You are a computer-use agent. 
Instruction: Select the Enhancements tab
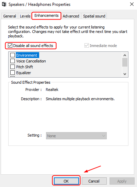[x=46, y=15]
